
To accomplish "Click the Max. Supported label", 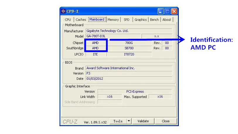I will click(135, 97).
